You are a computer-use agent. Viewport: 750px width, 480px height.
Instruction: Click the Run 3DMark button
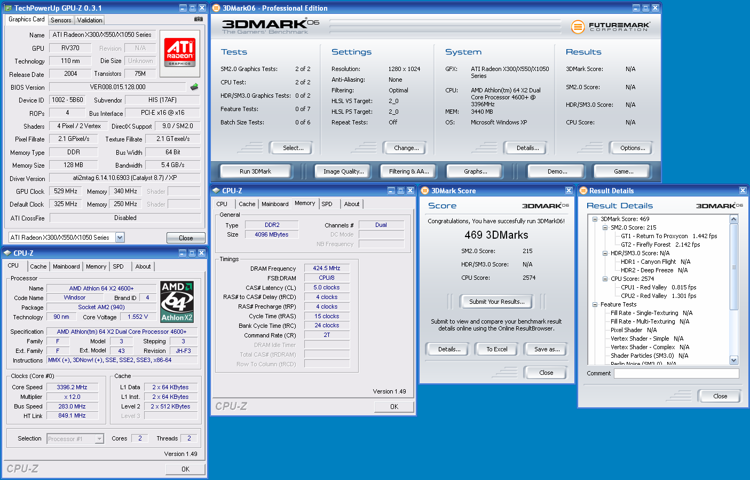pos(255,171)
